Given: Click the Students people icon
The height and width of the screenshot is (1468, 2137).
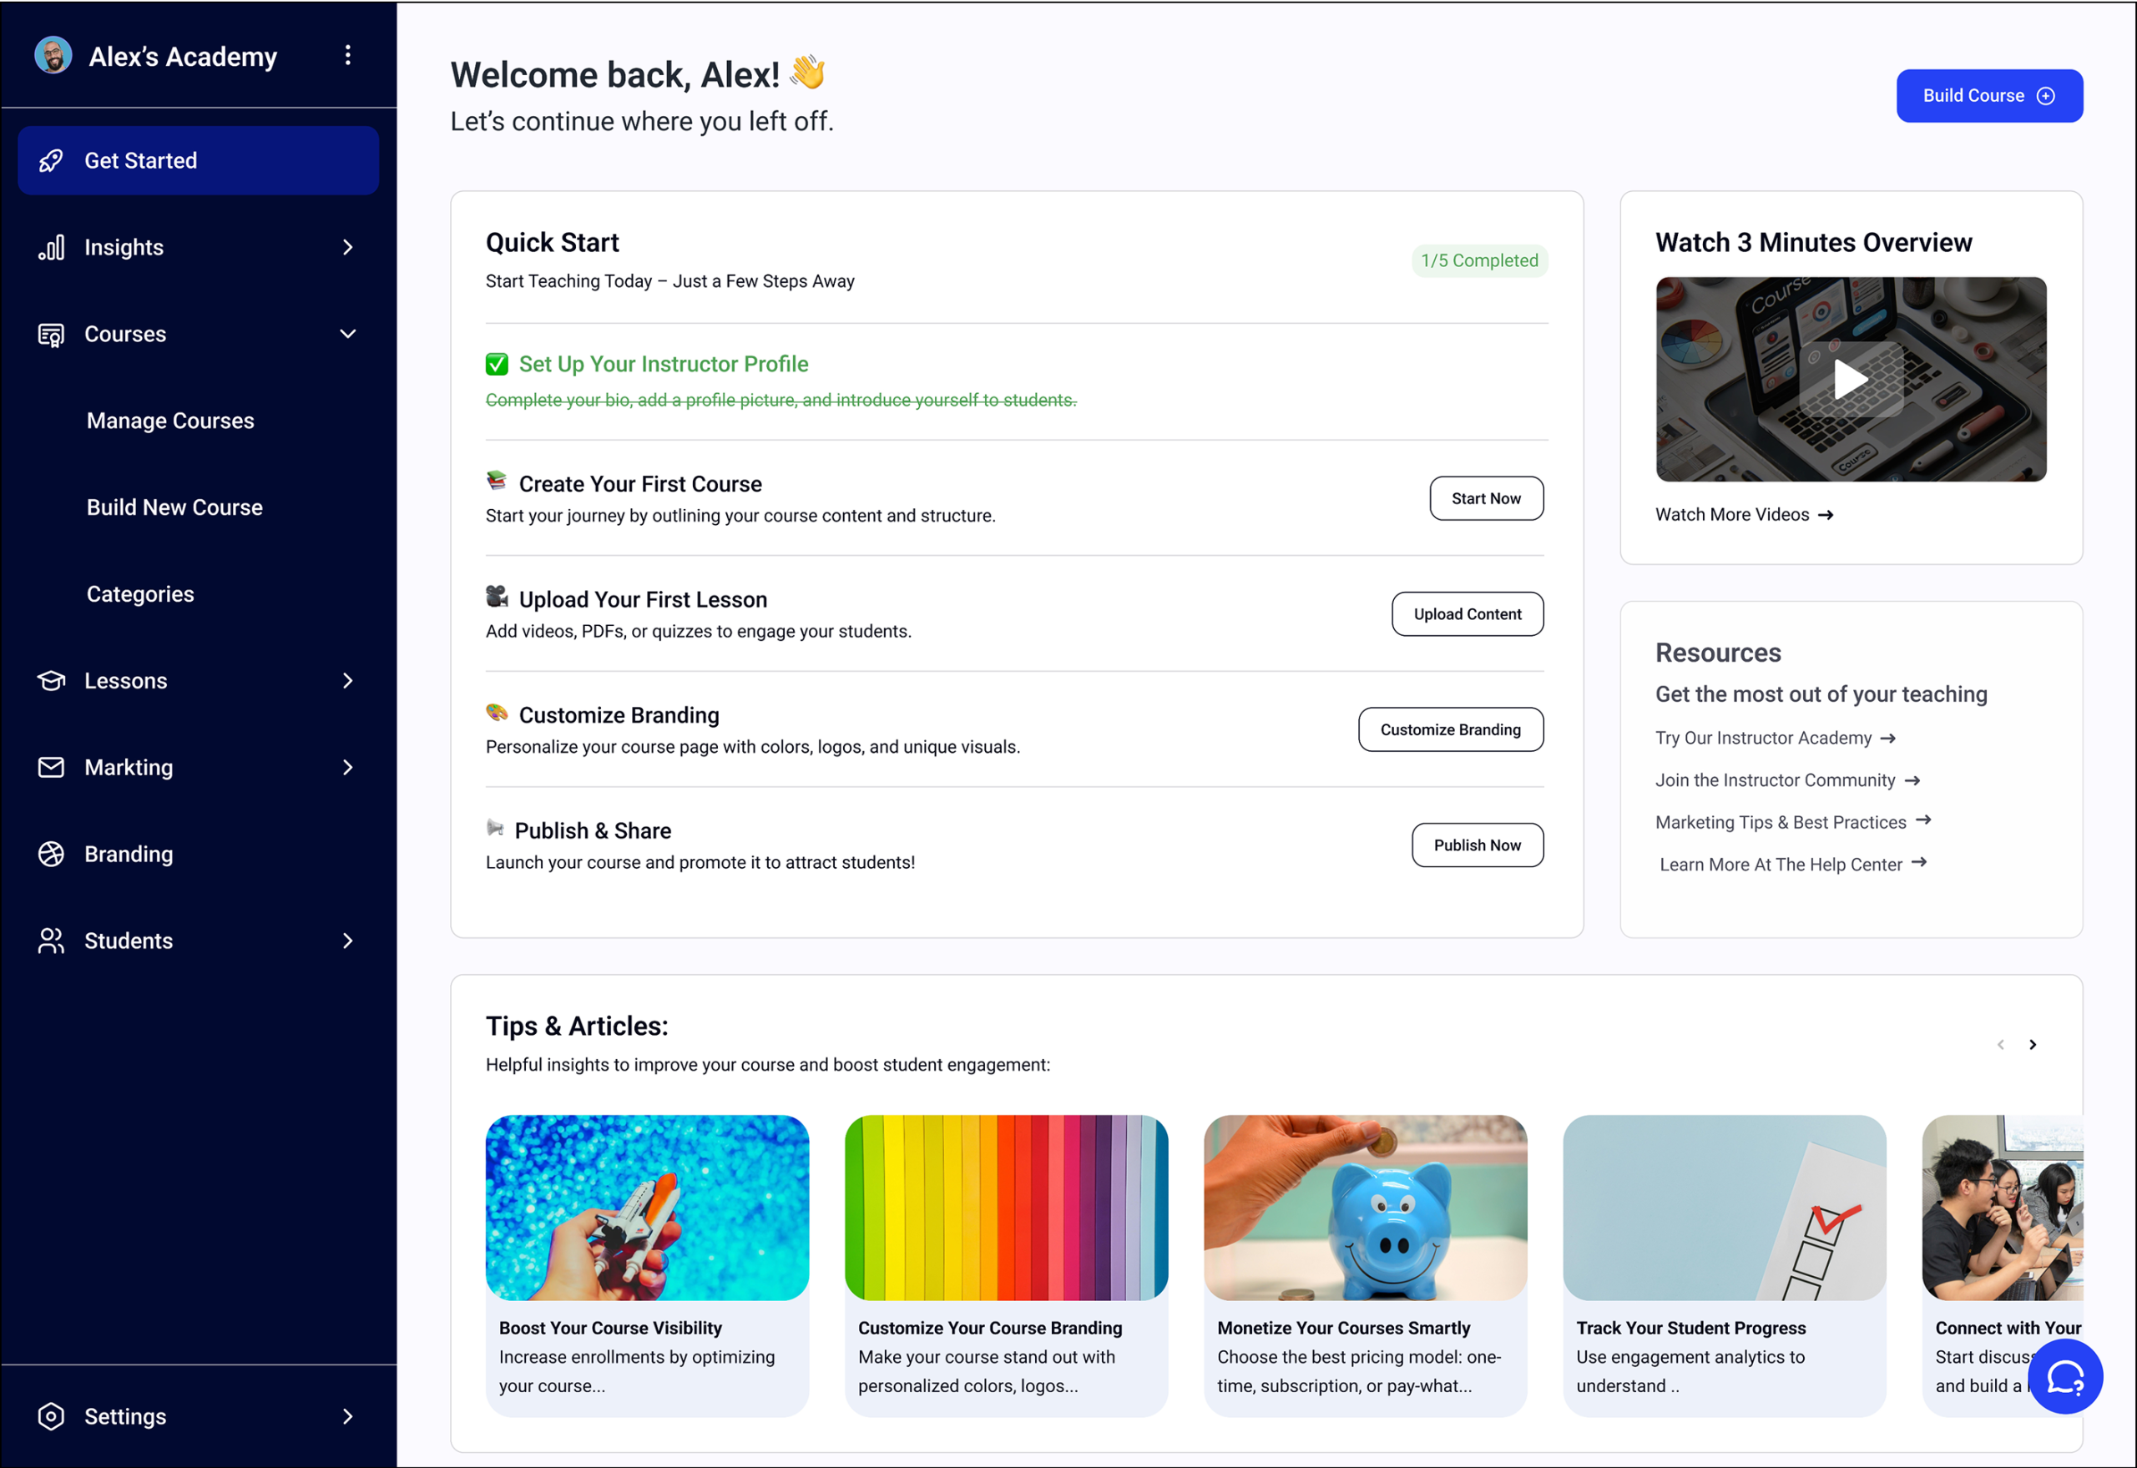Looking at the screenshot, I should pyautogui.click(x=52, y=941).
